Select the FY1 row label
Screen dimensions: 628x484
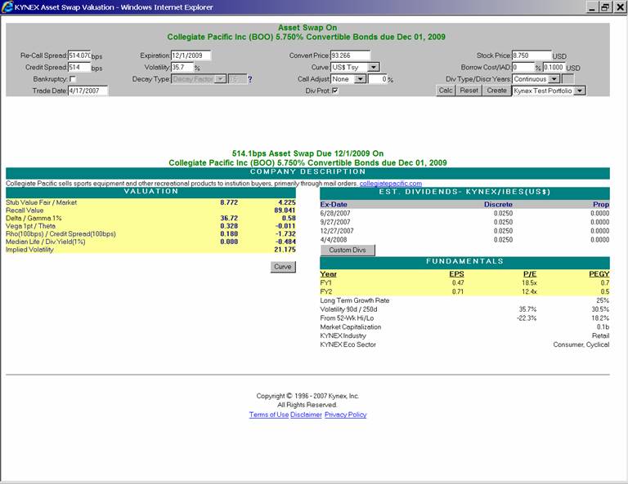click(x=326, y=283)
